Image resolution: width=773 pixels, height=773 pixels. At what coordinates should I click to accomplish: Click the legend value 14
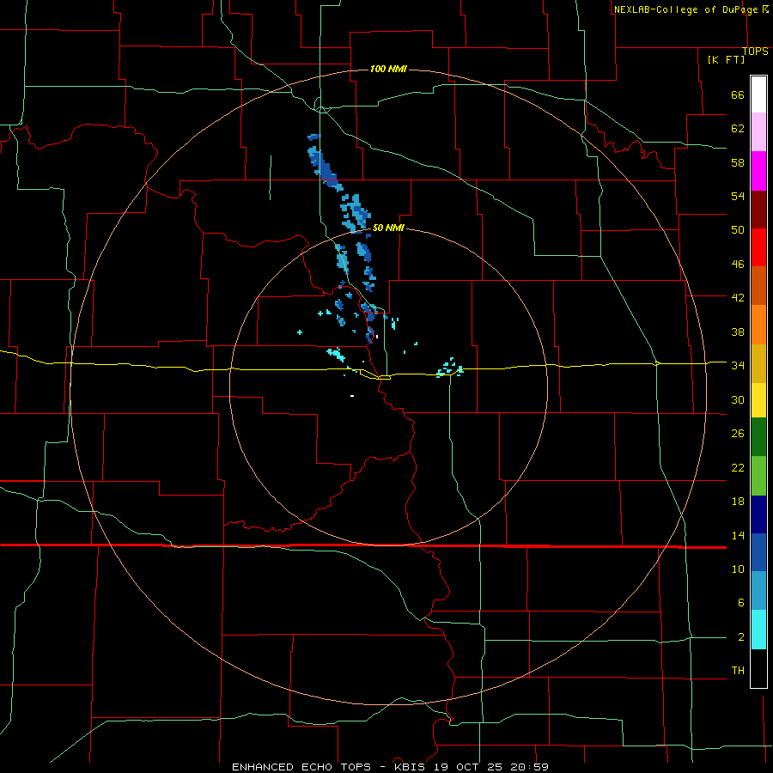(738, 535)
